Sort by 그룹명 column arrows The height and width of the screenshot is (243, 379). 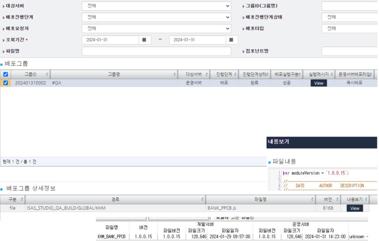point(174,75)
